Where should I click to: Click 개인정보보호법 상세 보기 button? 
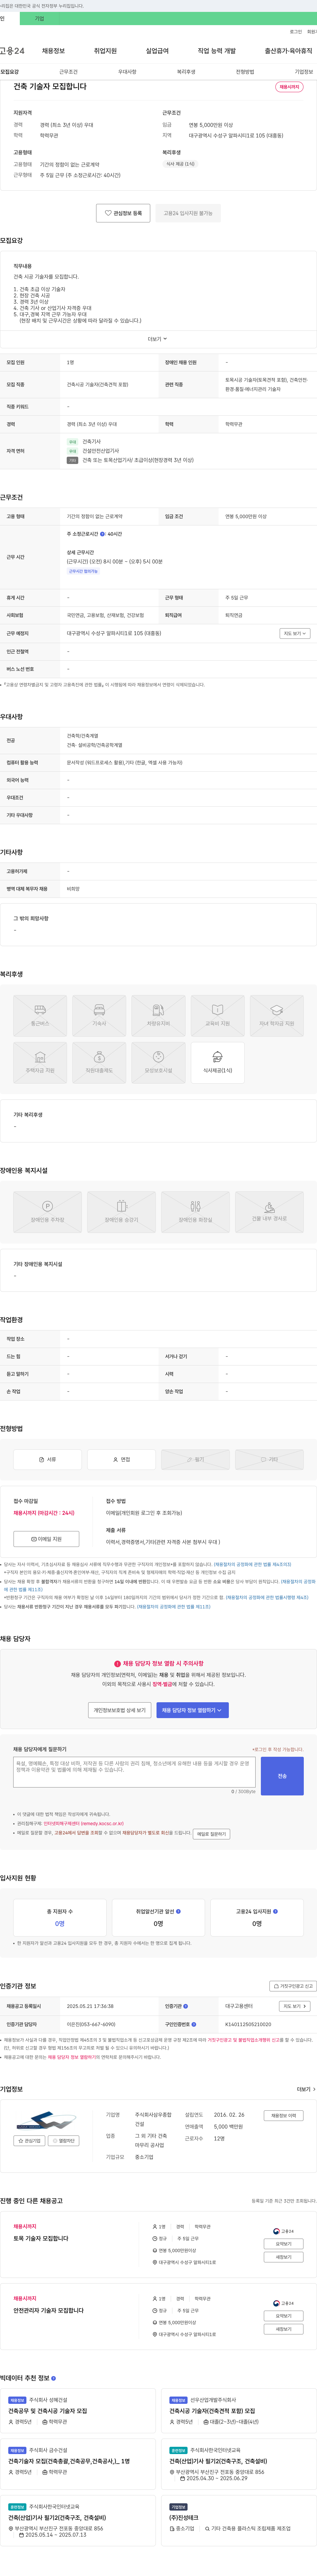tap(120, 1710)
